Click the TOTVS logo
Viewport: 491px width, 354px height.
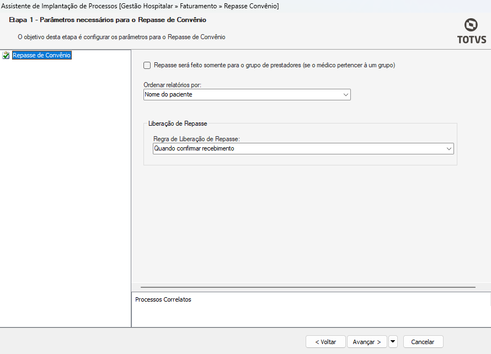pos(471,31)
